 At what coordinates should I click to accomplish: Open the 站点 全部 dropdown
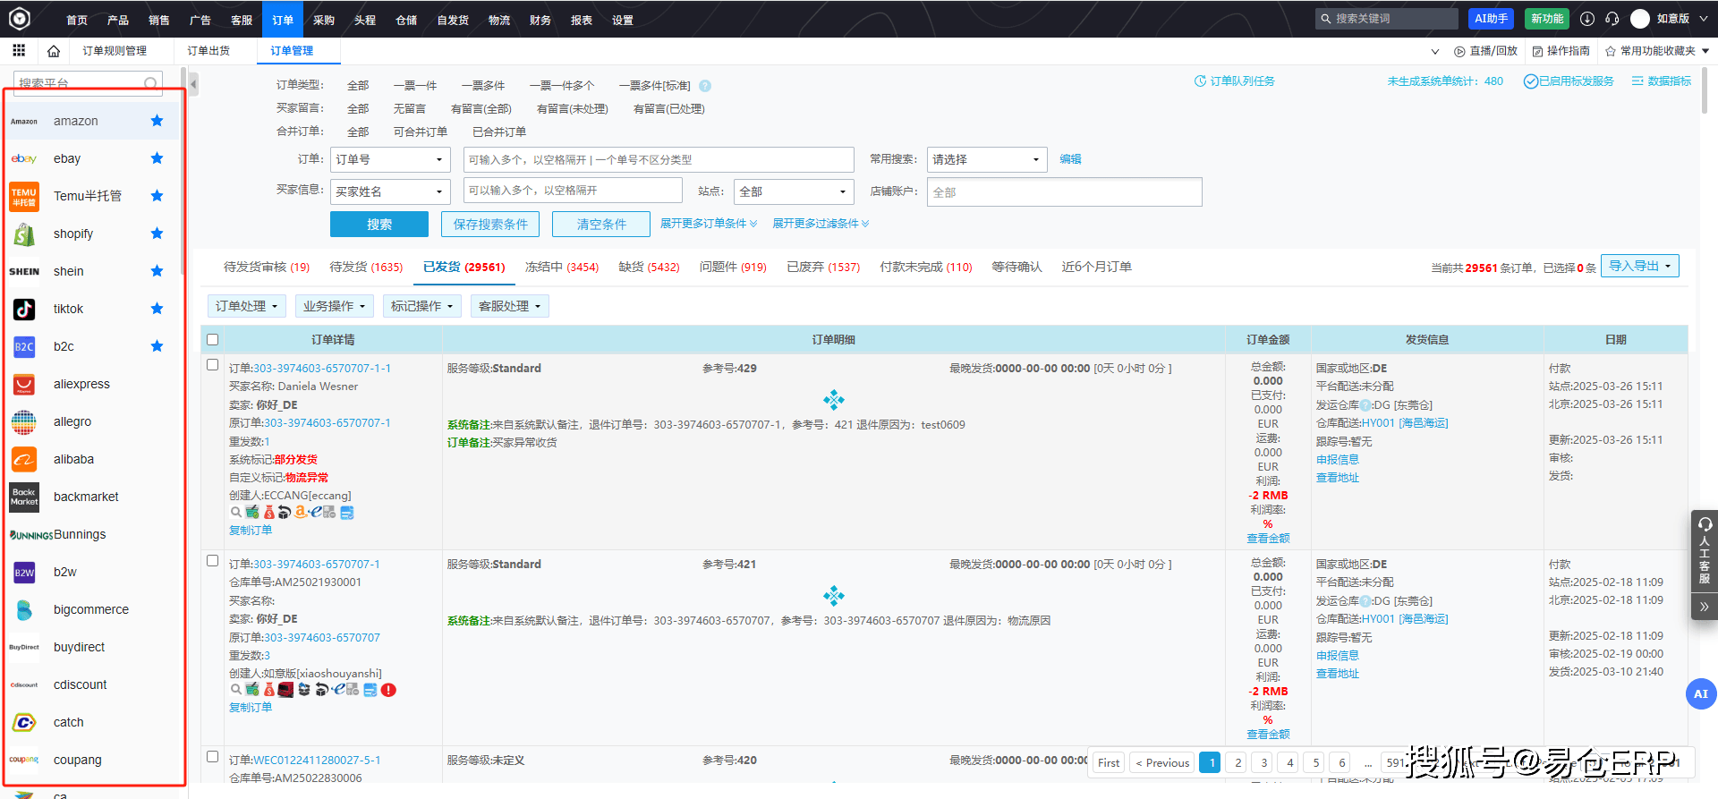pyautogui.click(x=794, y=191)
